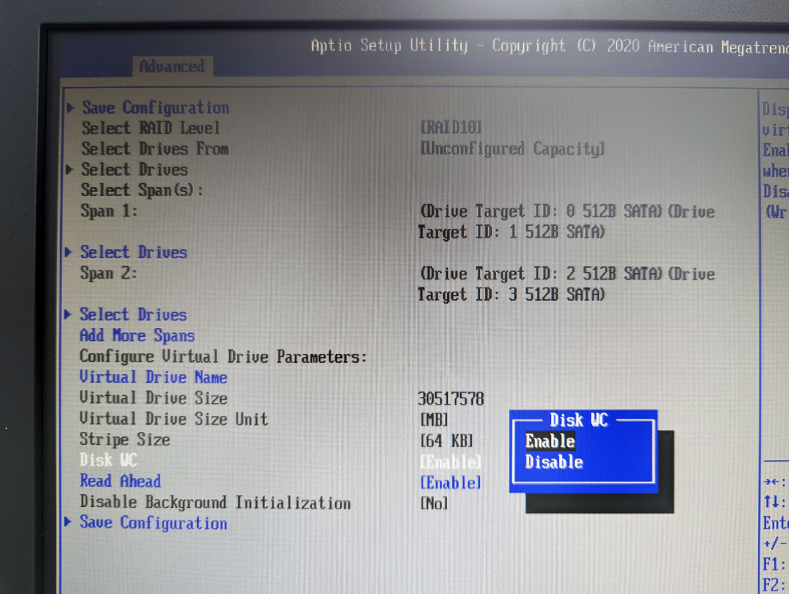Change the 64 KB stripe size
Screen dimensions: 789x594
[x=446, y=440]
